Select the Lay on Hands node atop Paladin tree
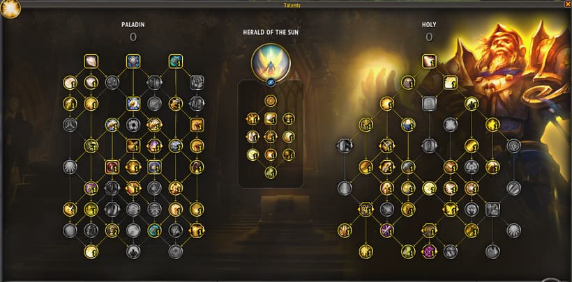Screen dimensions: 572x282 [91, 61]
